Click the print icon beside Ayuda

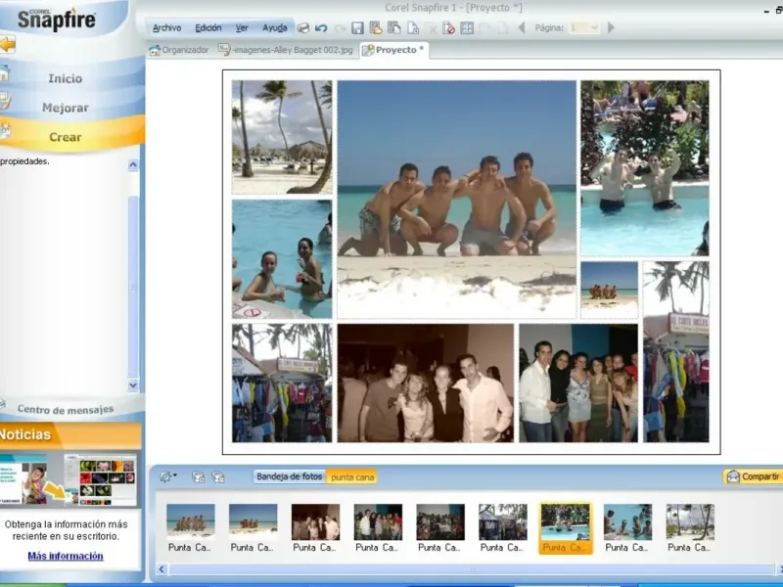[x=303, y=28]
